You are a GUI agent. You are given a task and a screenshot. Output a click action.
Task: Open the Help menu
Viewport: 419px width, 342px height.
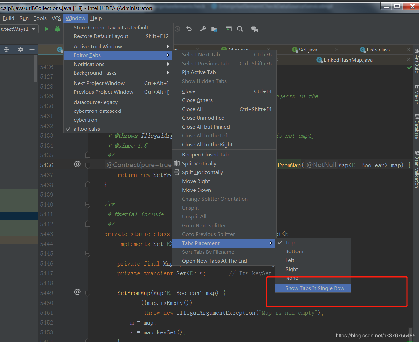click(96, 18)
